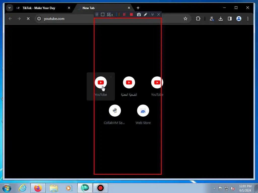Open the network status tray icon

point(227,188)
